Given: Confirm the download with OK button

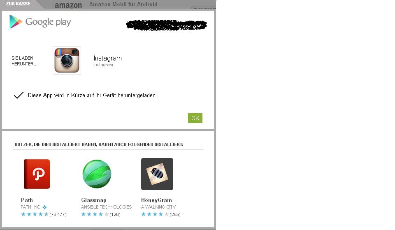Looking at the screenshot, I should pos(195,118).
